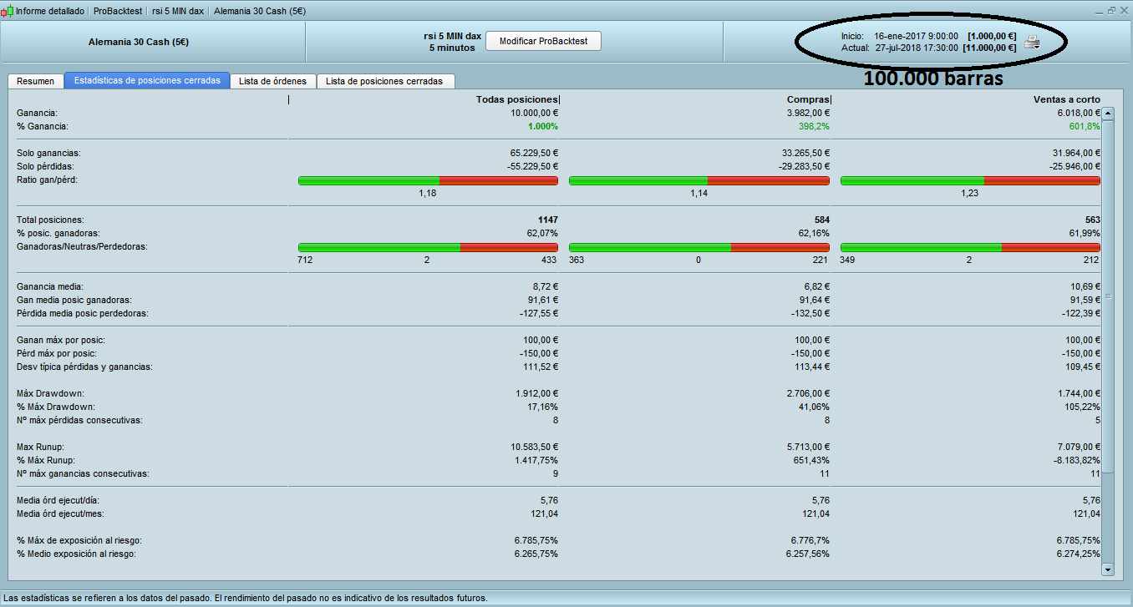
Task: Click the % Máx Runup value 1.417,75%
Action: point(537,460)
